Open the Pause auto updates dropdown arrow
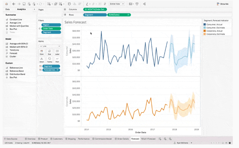The height and width of the screenshot is (148, 239). point(37,4)
